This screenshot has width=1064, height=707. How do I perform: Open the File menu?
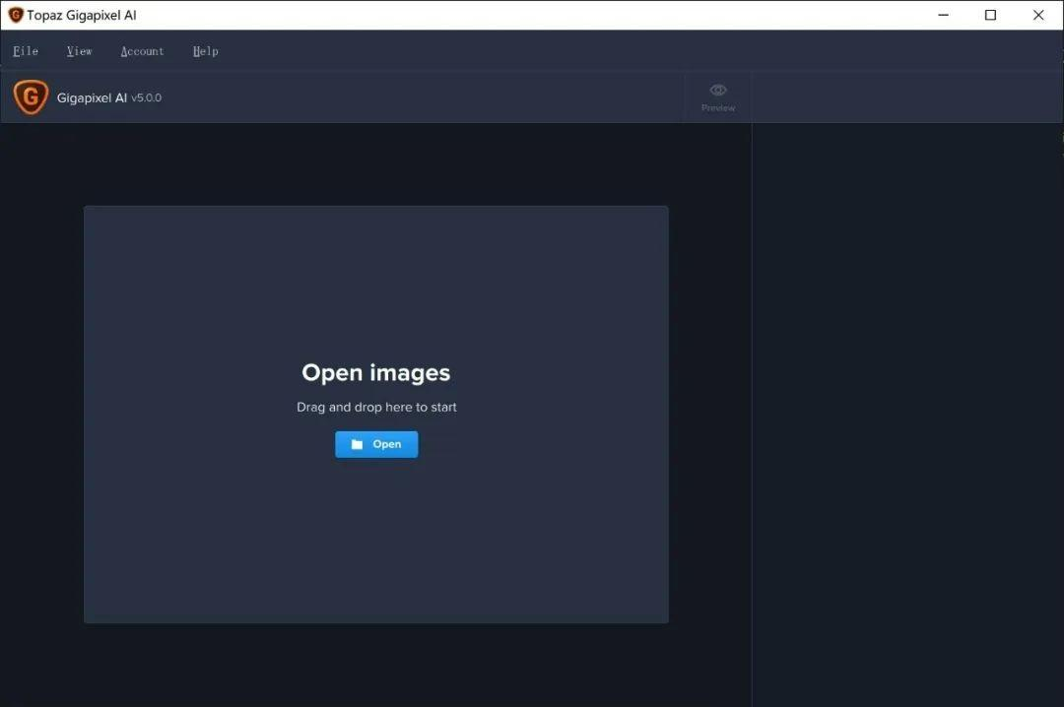[x=25, y=50]
